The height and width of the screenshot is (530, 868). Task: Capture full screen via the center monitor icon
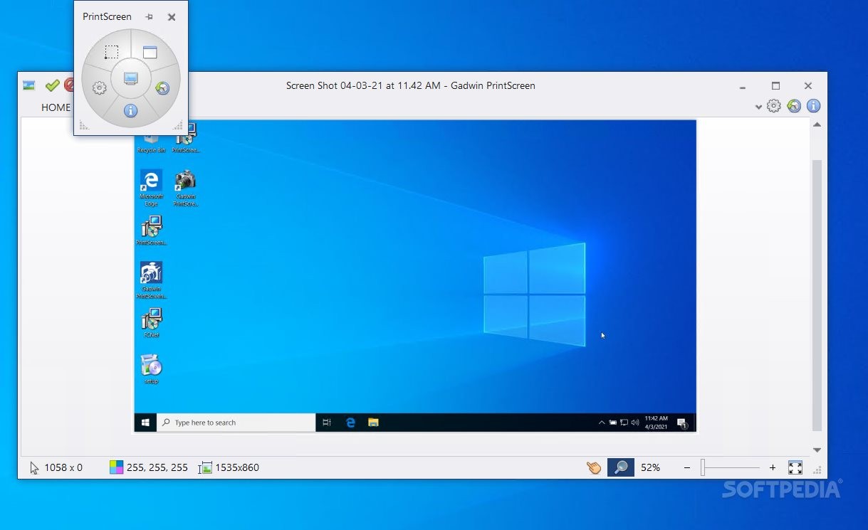tap(130, 78)
